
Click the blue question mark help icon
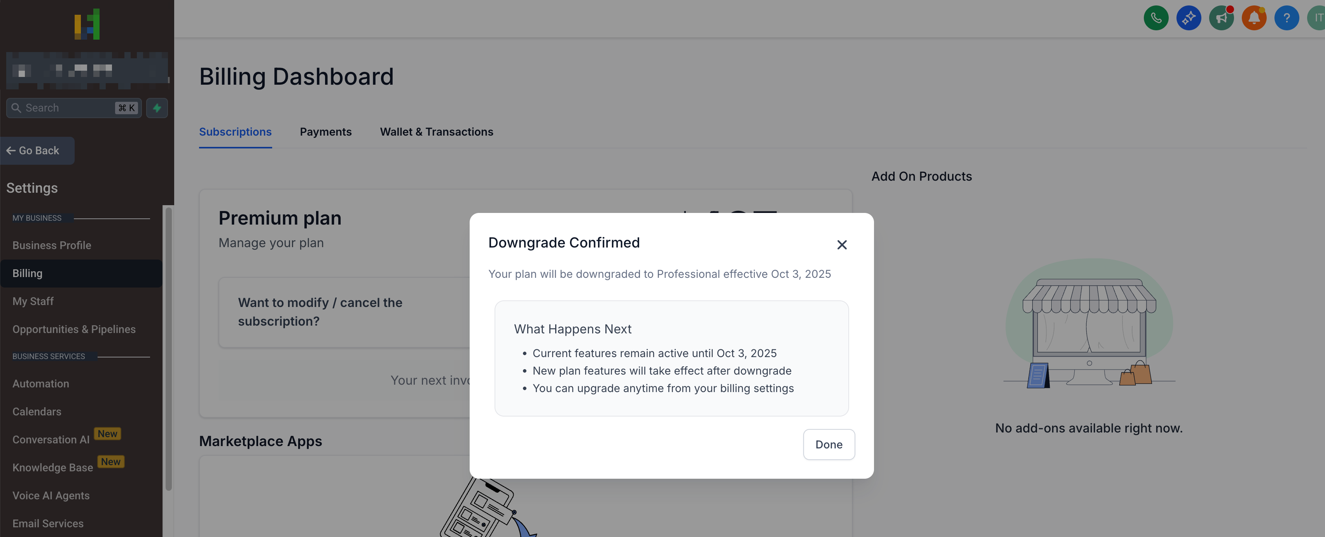point(1287,19)
